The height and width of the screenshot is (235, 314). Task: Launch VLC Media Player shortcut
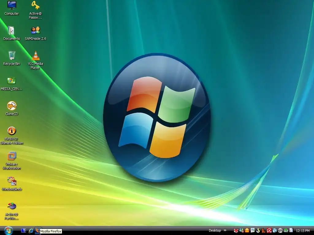pos(36,60)
